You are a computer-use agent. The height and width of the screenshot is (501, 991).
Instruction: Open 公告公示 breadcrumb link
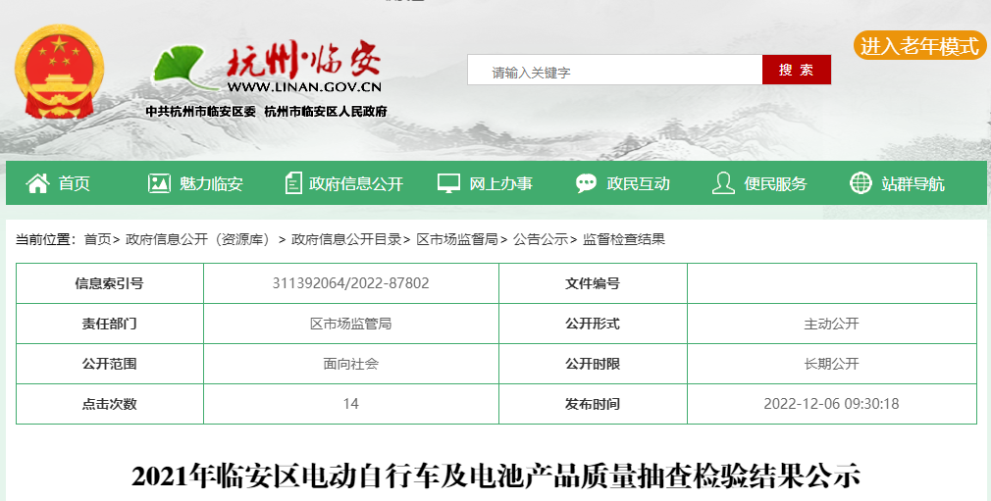tap(540, 239)
